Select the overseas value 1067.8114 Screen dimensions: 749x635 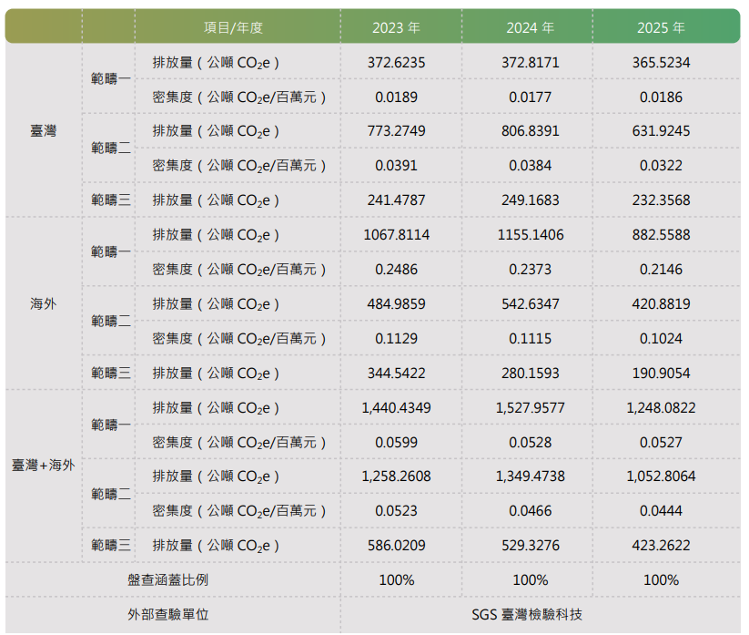[397, 235]
